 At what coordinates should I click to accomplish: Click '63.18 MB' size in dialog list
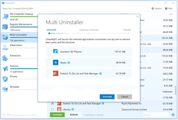point(120,74)
